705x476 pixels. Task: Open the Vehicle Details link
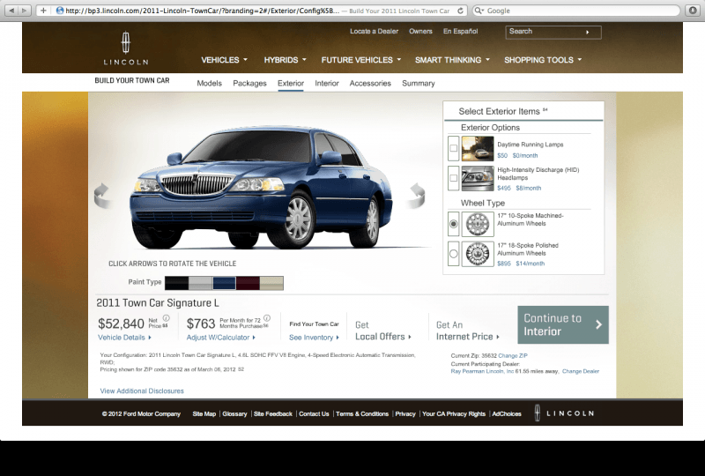click(124, 338)
